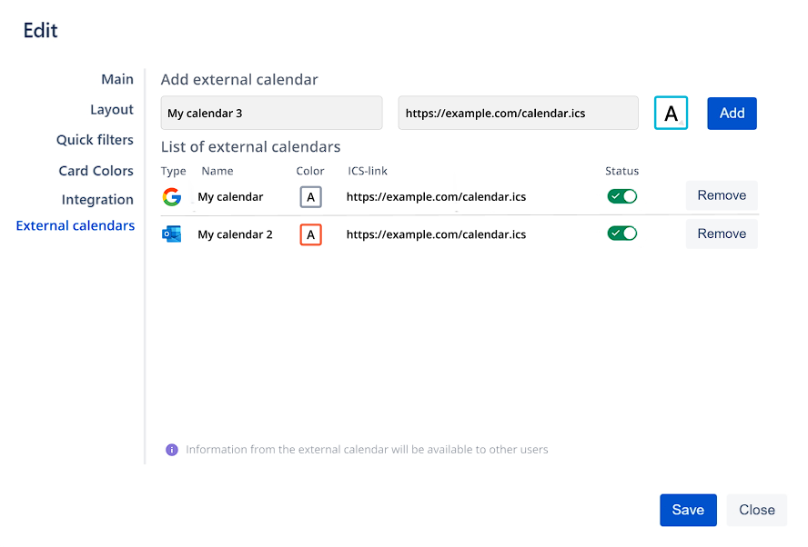Select the External calendars tab
This screenshot has width=808, height=547.
coord(76,226)
